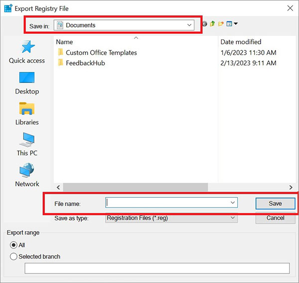Go up one folder level
Screen dimensions: 299x283
point(212,24)
